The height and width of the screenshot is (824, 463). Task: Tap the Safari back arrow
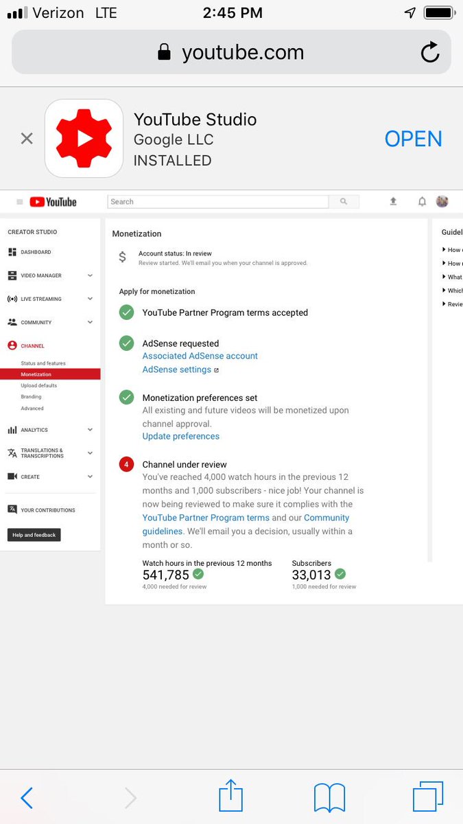tap(27, 798)
